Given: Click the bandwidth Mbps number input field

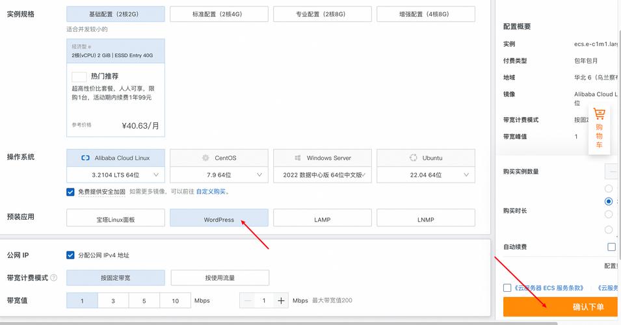Looking at the screenshot, I should 264,301.
